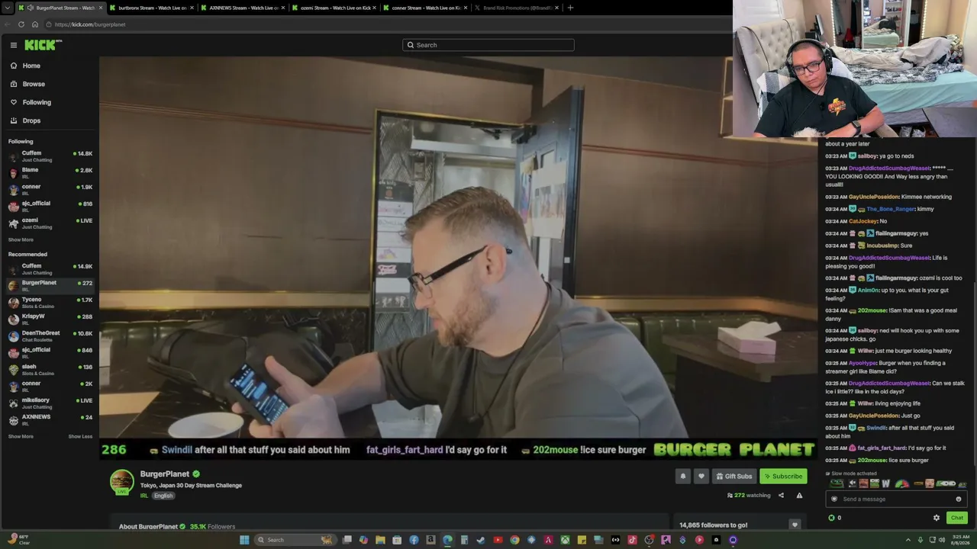Show hidden system tray icons
This screenshot has height=549, width=977.
(x=908, y=540)
